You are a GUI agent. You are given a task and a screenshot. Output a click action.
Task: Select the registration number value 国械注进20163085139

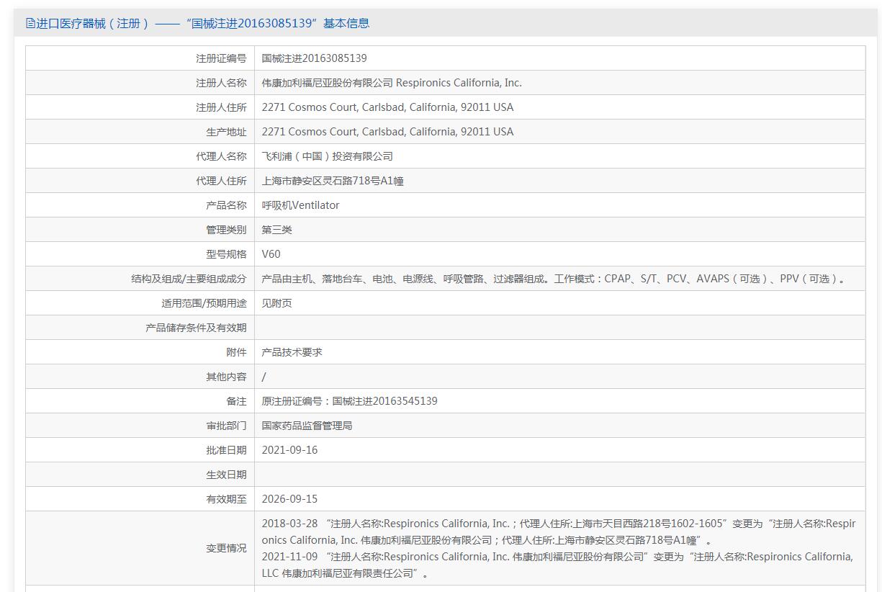tap(314, 58)
